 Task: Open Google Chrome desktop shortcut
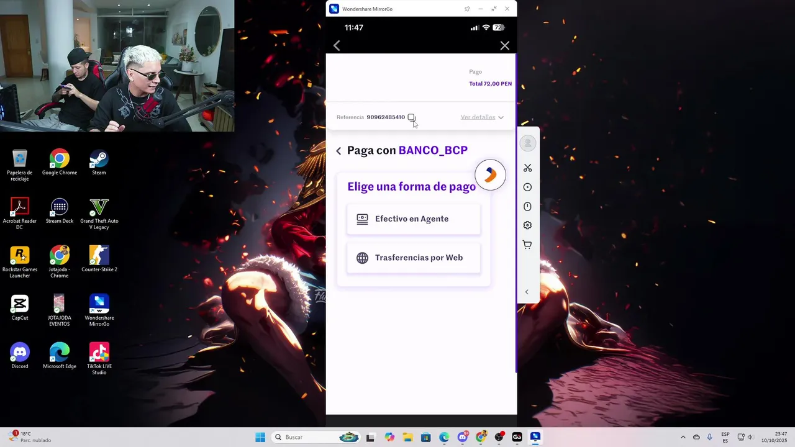click(60, 163)
